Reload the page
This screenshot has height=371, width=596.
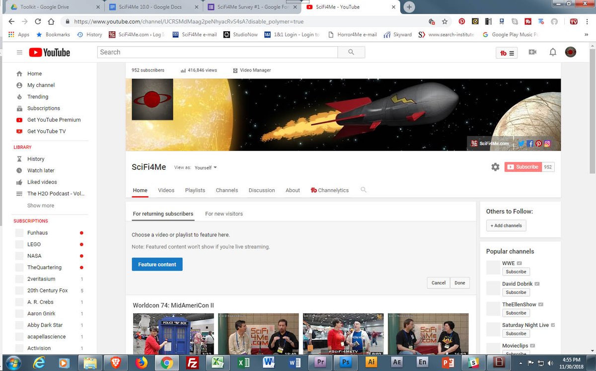click(38, 21)
